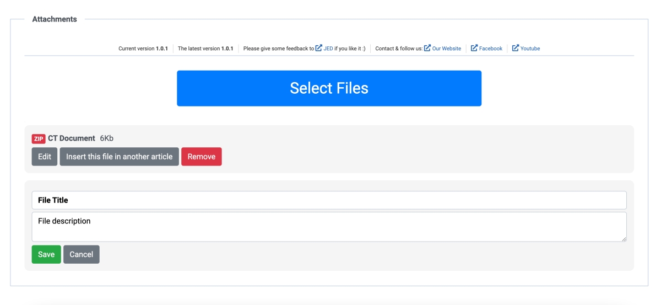661x305 pixels.
Task: Edit the CT Document attachment
Action: click(45, 157)
